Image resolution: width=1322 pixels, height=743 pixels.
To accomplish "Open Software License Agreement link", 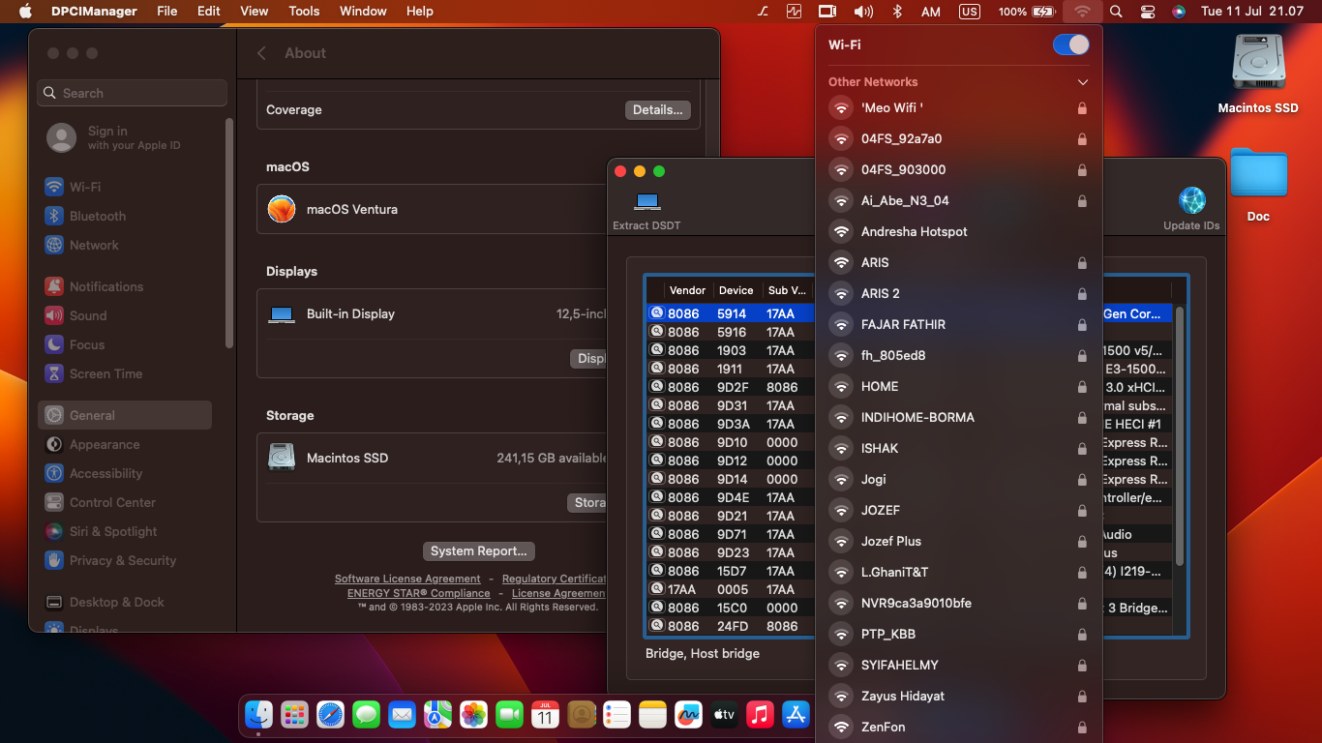I will (407, 579).
